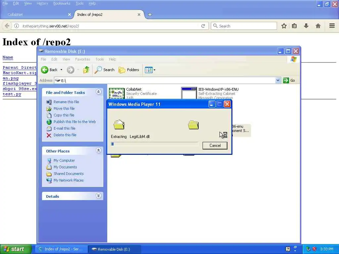Viewport: 339px width, 254px height.
Task: Open the Bookmarks menu in Firefox
Action: pos(62,3)
